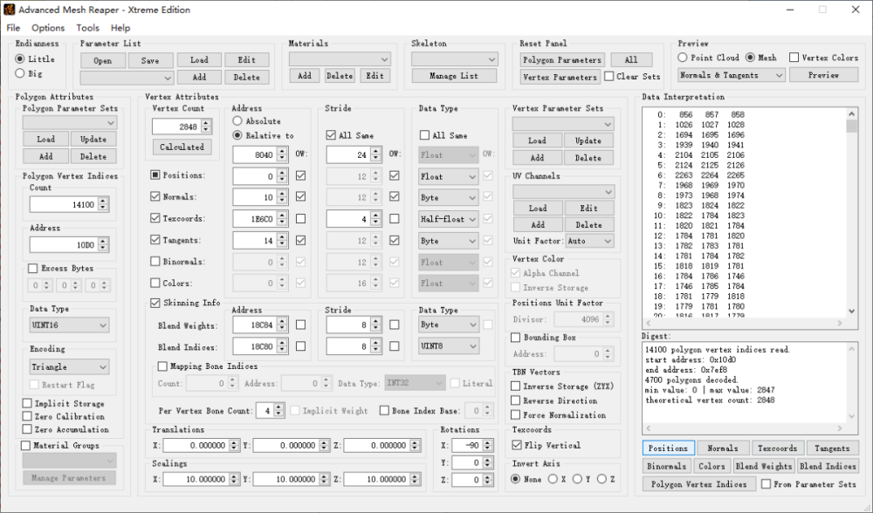Open the Options menu

(48, 28)
